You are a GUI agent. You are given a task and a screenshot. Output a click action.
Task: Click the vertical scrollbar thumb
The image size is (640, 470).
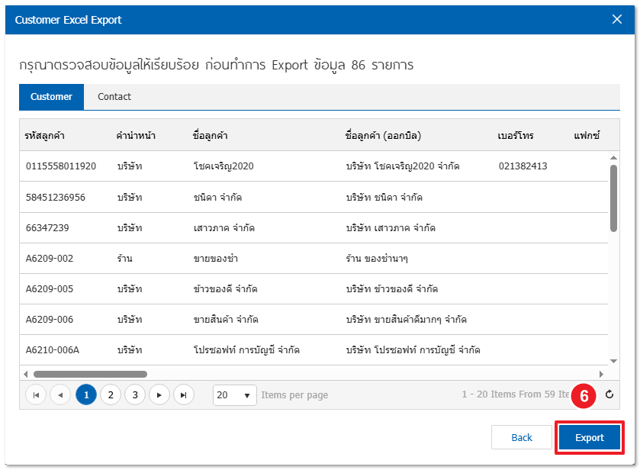[614, 197]
